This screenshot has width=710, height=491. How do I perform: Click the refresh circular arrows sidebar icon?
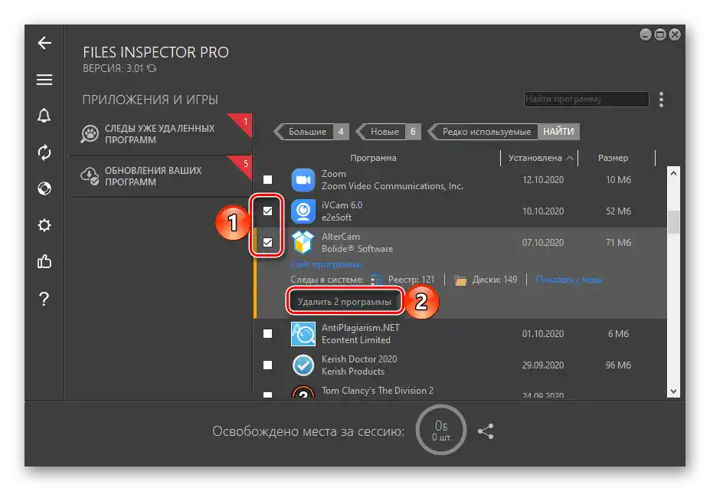[44, 152]
